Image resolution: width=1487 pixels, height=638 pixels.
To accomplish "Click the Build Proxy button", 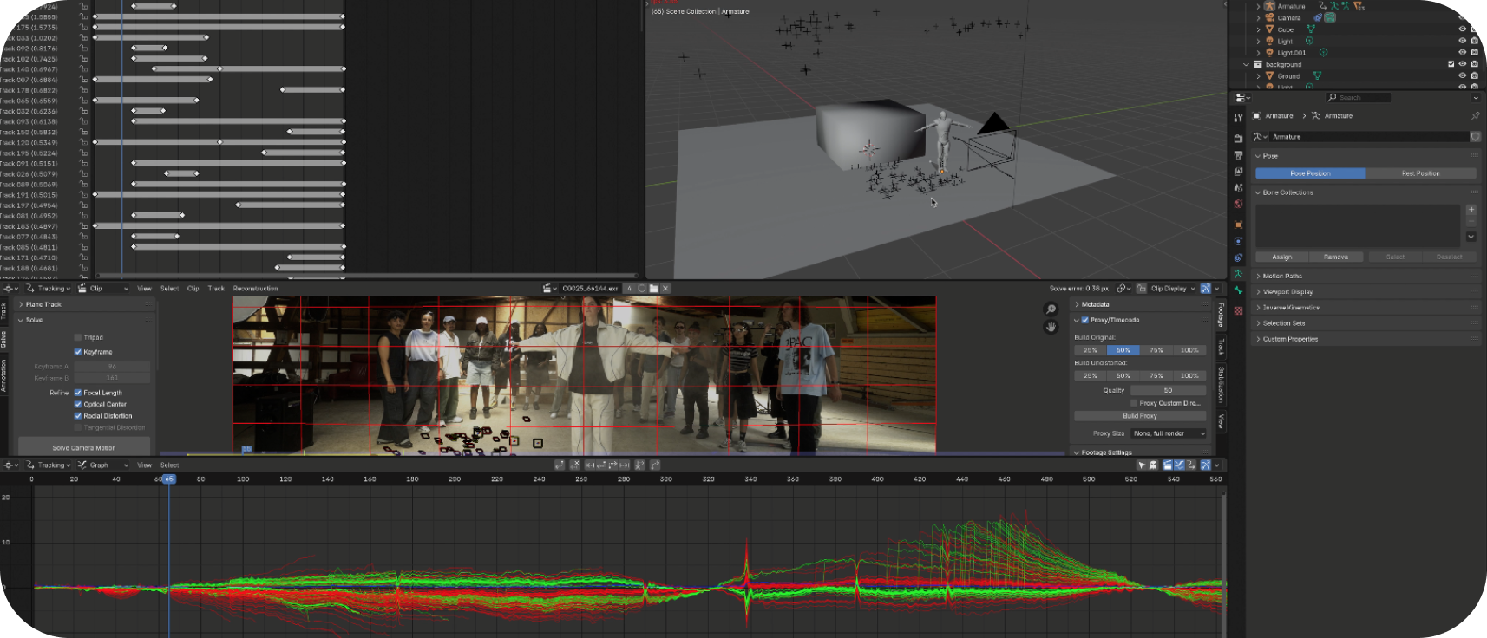I will [x=1140, y=416].
